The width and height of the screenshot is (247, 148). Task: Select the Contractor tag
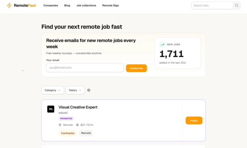point(68,133)
